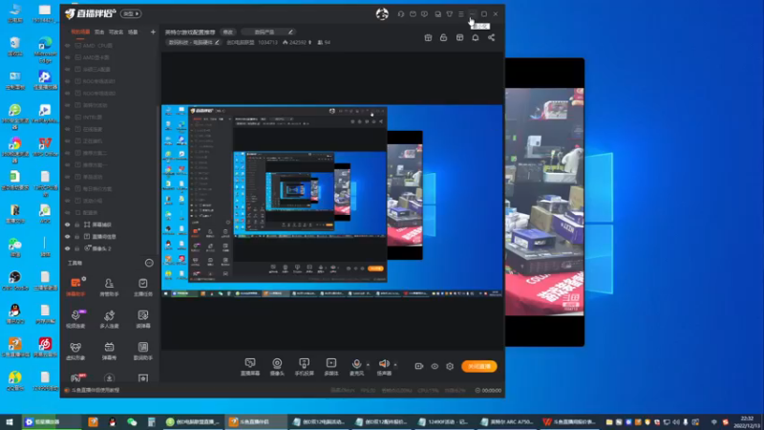Image resolution: width=764 pixels, height=430 pixels.
Task: Click the recording camera icon beside 关闭直播
Action: click(x=418, y=366)
